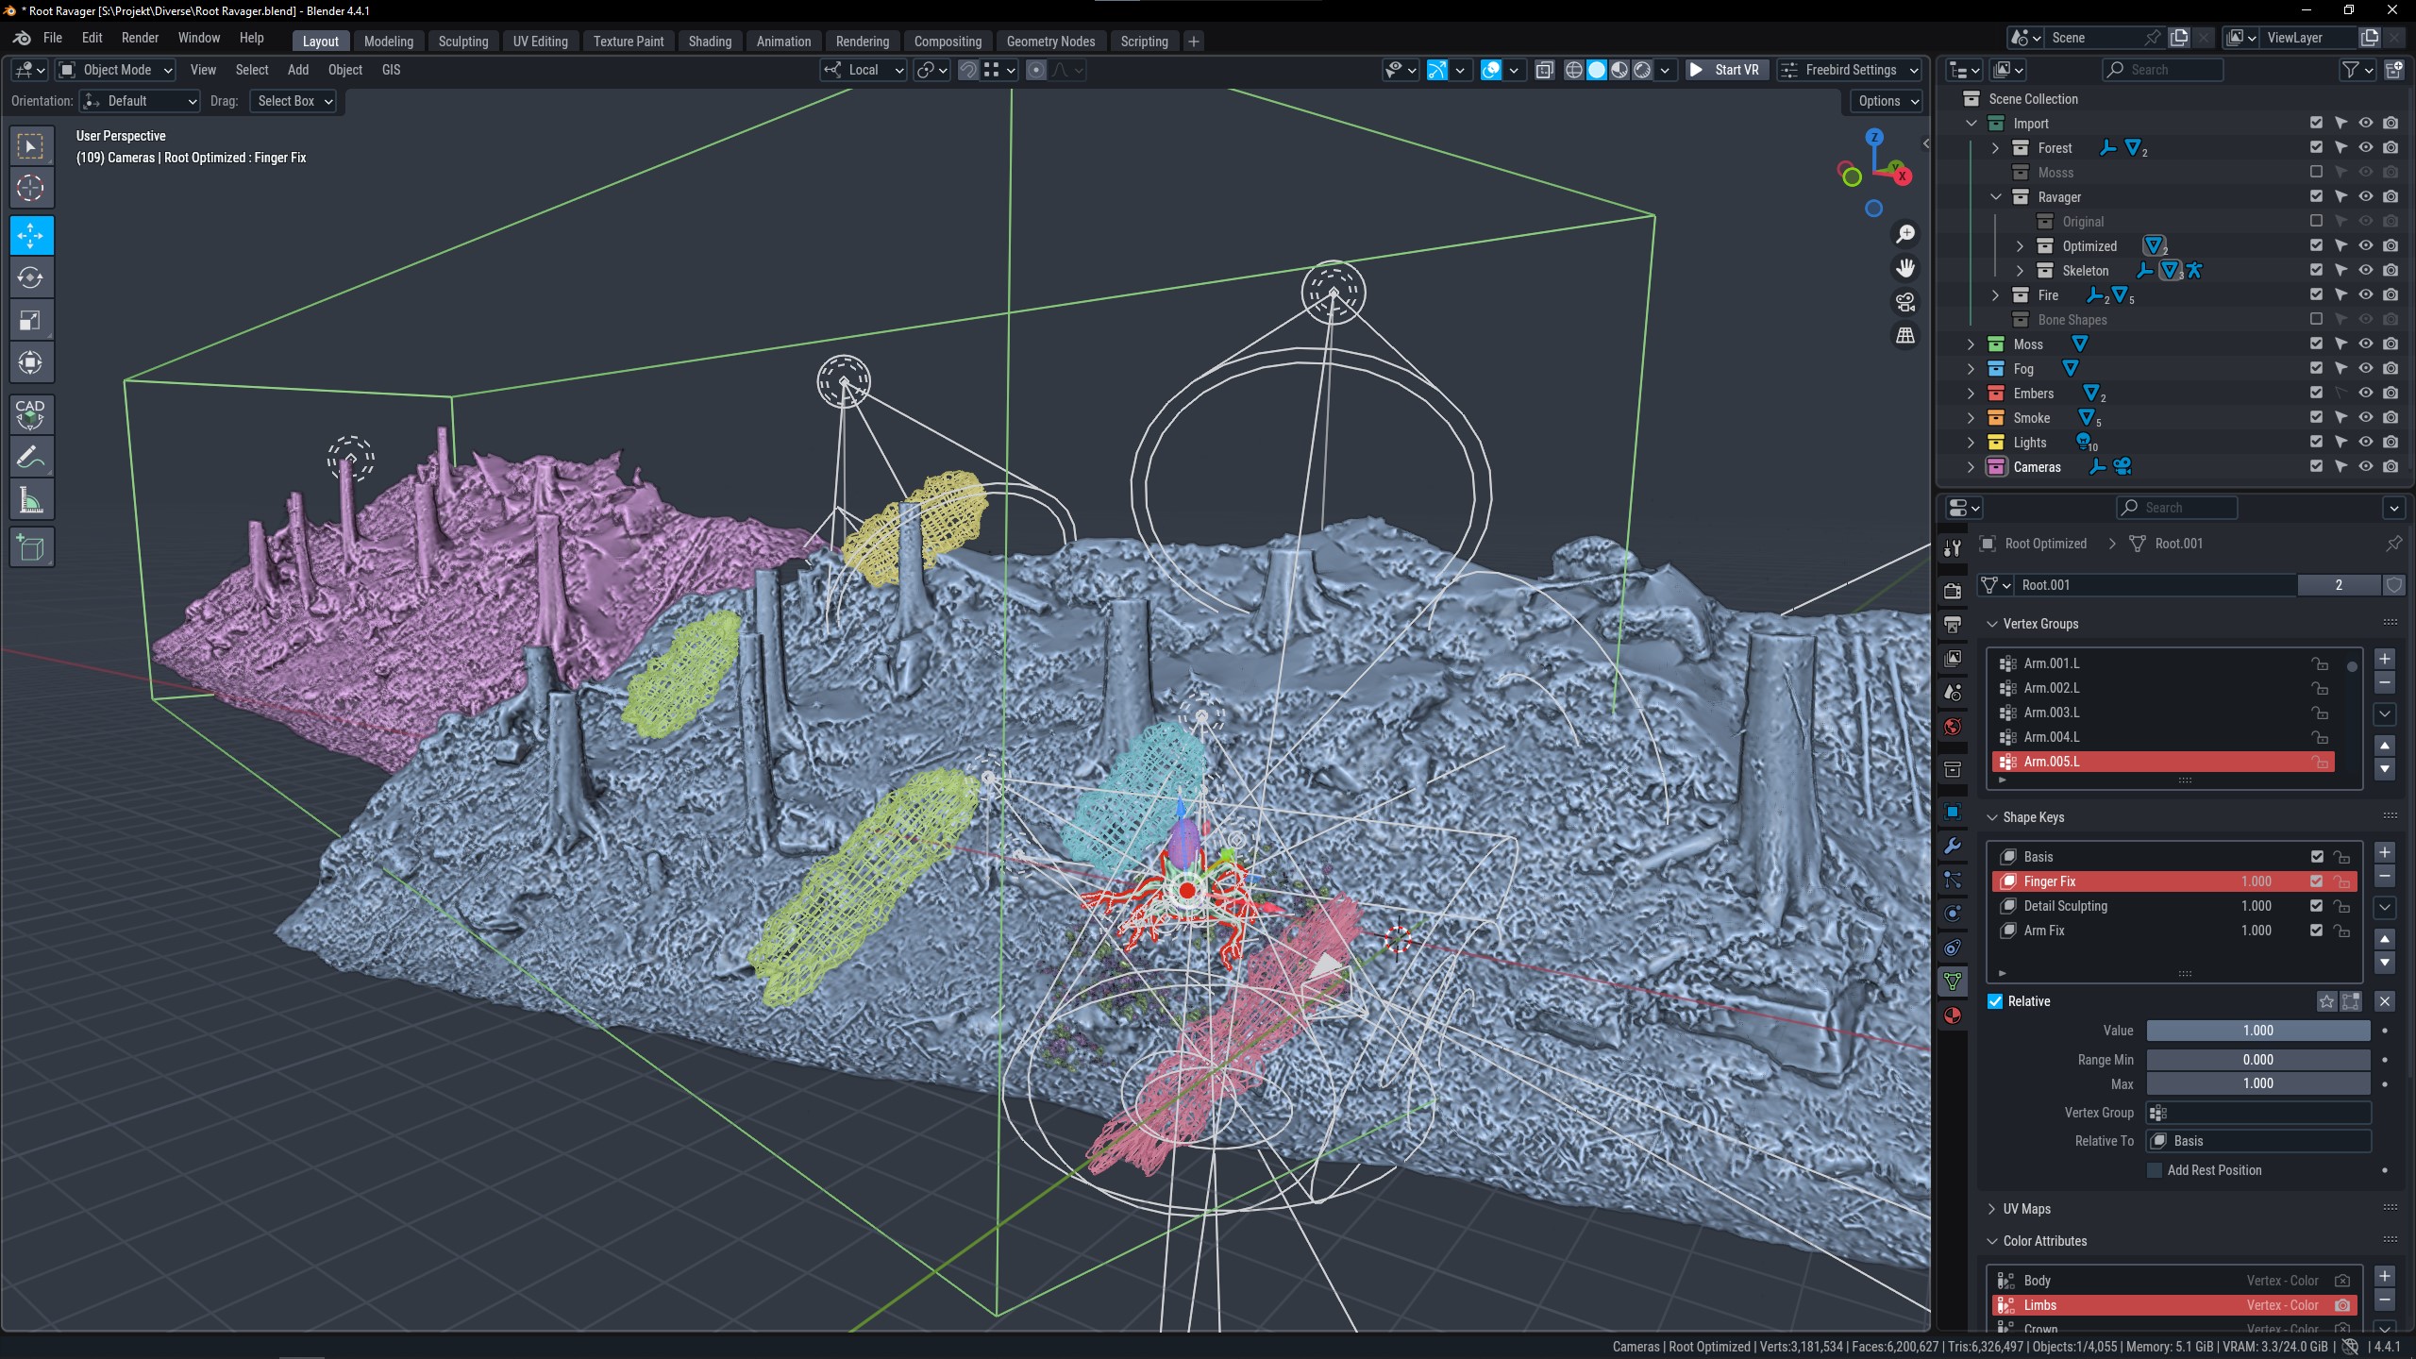Uncheck the Arm Fix shape key
2416x1359 pixels.
coord(2316,931)
